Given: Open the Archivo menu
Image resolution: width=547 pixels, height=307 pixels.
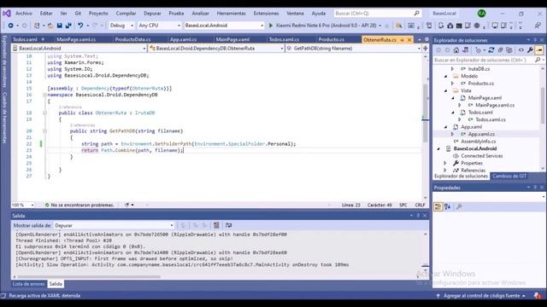Looking at the screenshot, I should click(x=24, y=14).
